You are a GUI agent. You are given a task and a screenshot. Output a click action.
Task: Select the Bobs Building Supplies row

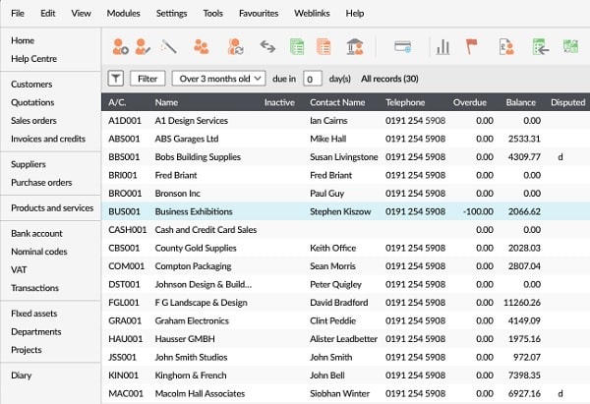[x=345, y=157]
